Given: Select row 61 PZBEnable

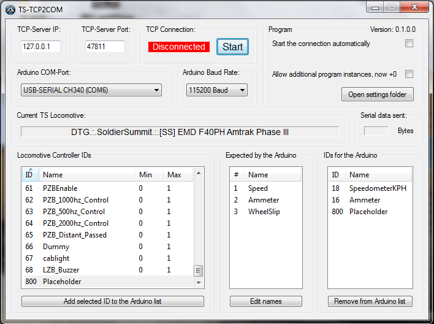Looking at the screenshot, I should [108, 188].
